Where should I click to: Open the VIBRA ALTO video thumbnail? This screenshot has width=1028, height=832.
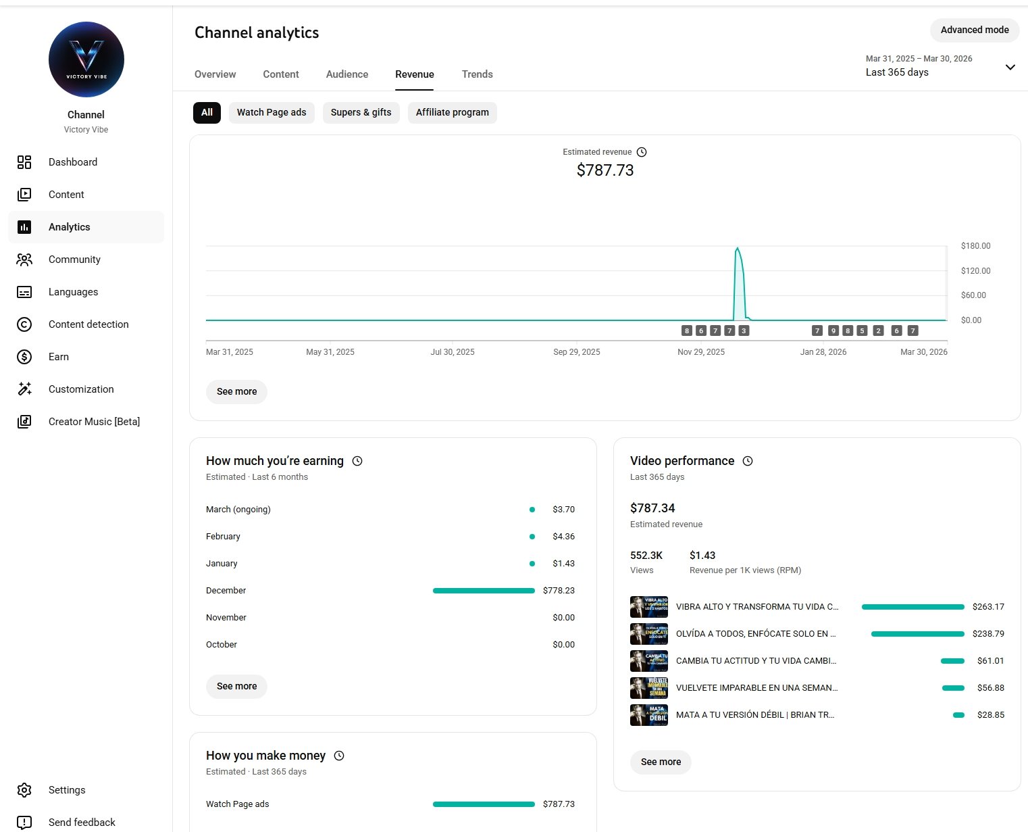(x=648, y=607)
